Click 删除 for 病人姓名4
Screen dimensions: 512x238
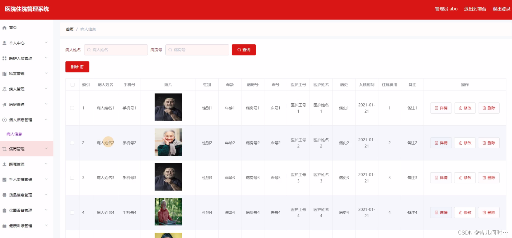click(x=489, y=213)
